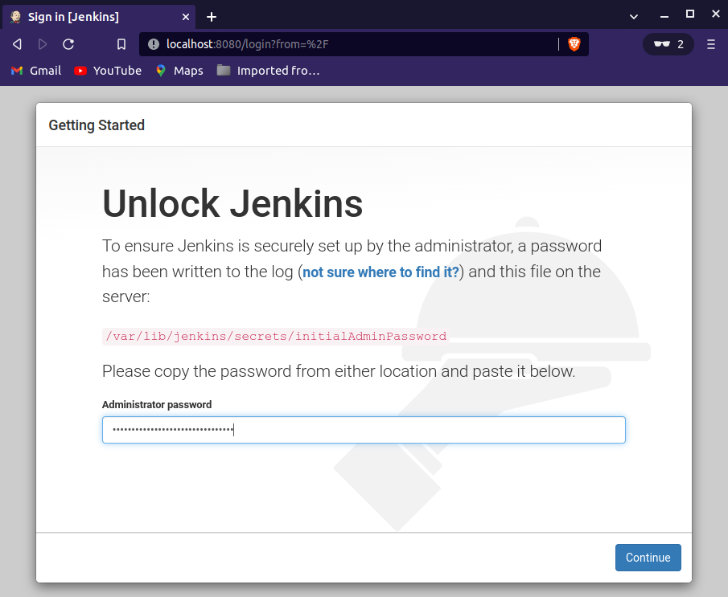Open the Gmail bookmark
This screenshot has height=597, width=728.
click(x=36, y=71)
